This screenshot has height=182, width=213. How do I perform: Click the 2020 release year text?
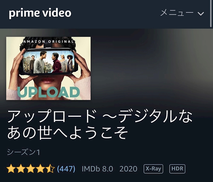(x=128, y=169)
